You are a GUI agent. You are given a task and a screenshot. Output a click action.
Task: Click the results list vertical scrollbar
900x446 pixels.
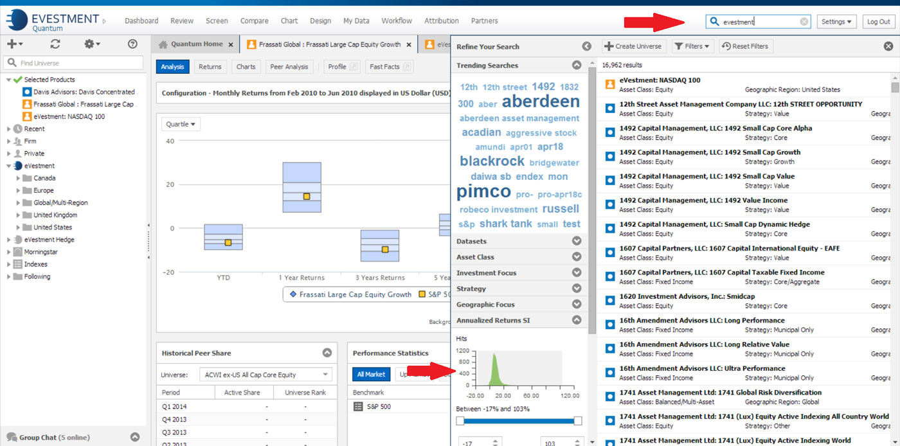[x=895, y=87]
